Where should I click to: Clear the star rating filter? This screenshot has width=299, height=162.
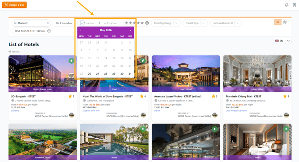(x=147, y=23)
